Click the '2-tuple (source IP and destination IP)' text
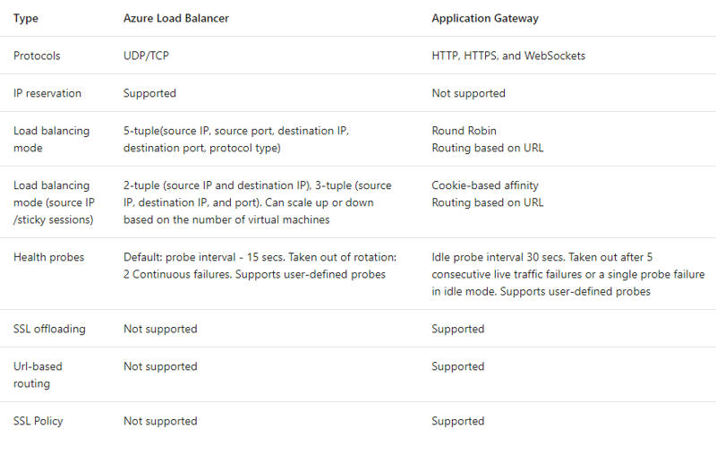The width and height of the screenshot is (716, 455). (217, 185)
